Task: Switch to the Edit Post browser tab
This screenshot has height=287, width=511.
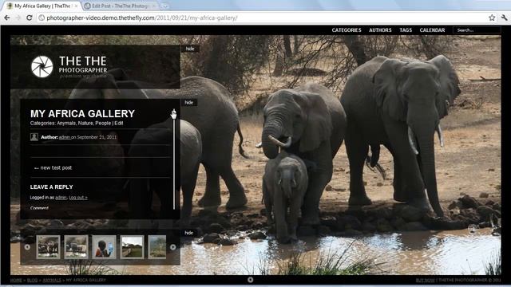Action: tap(120, 6)
